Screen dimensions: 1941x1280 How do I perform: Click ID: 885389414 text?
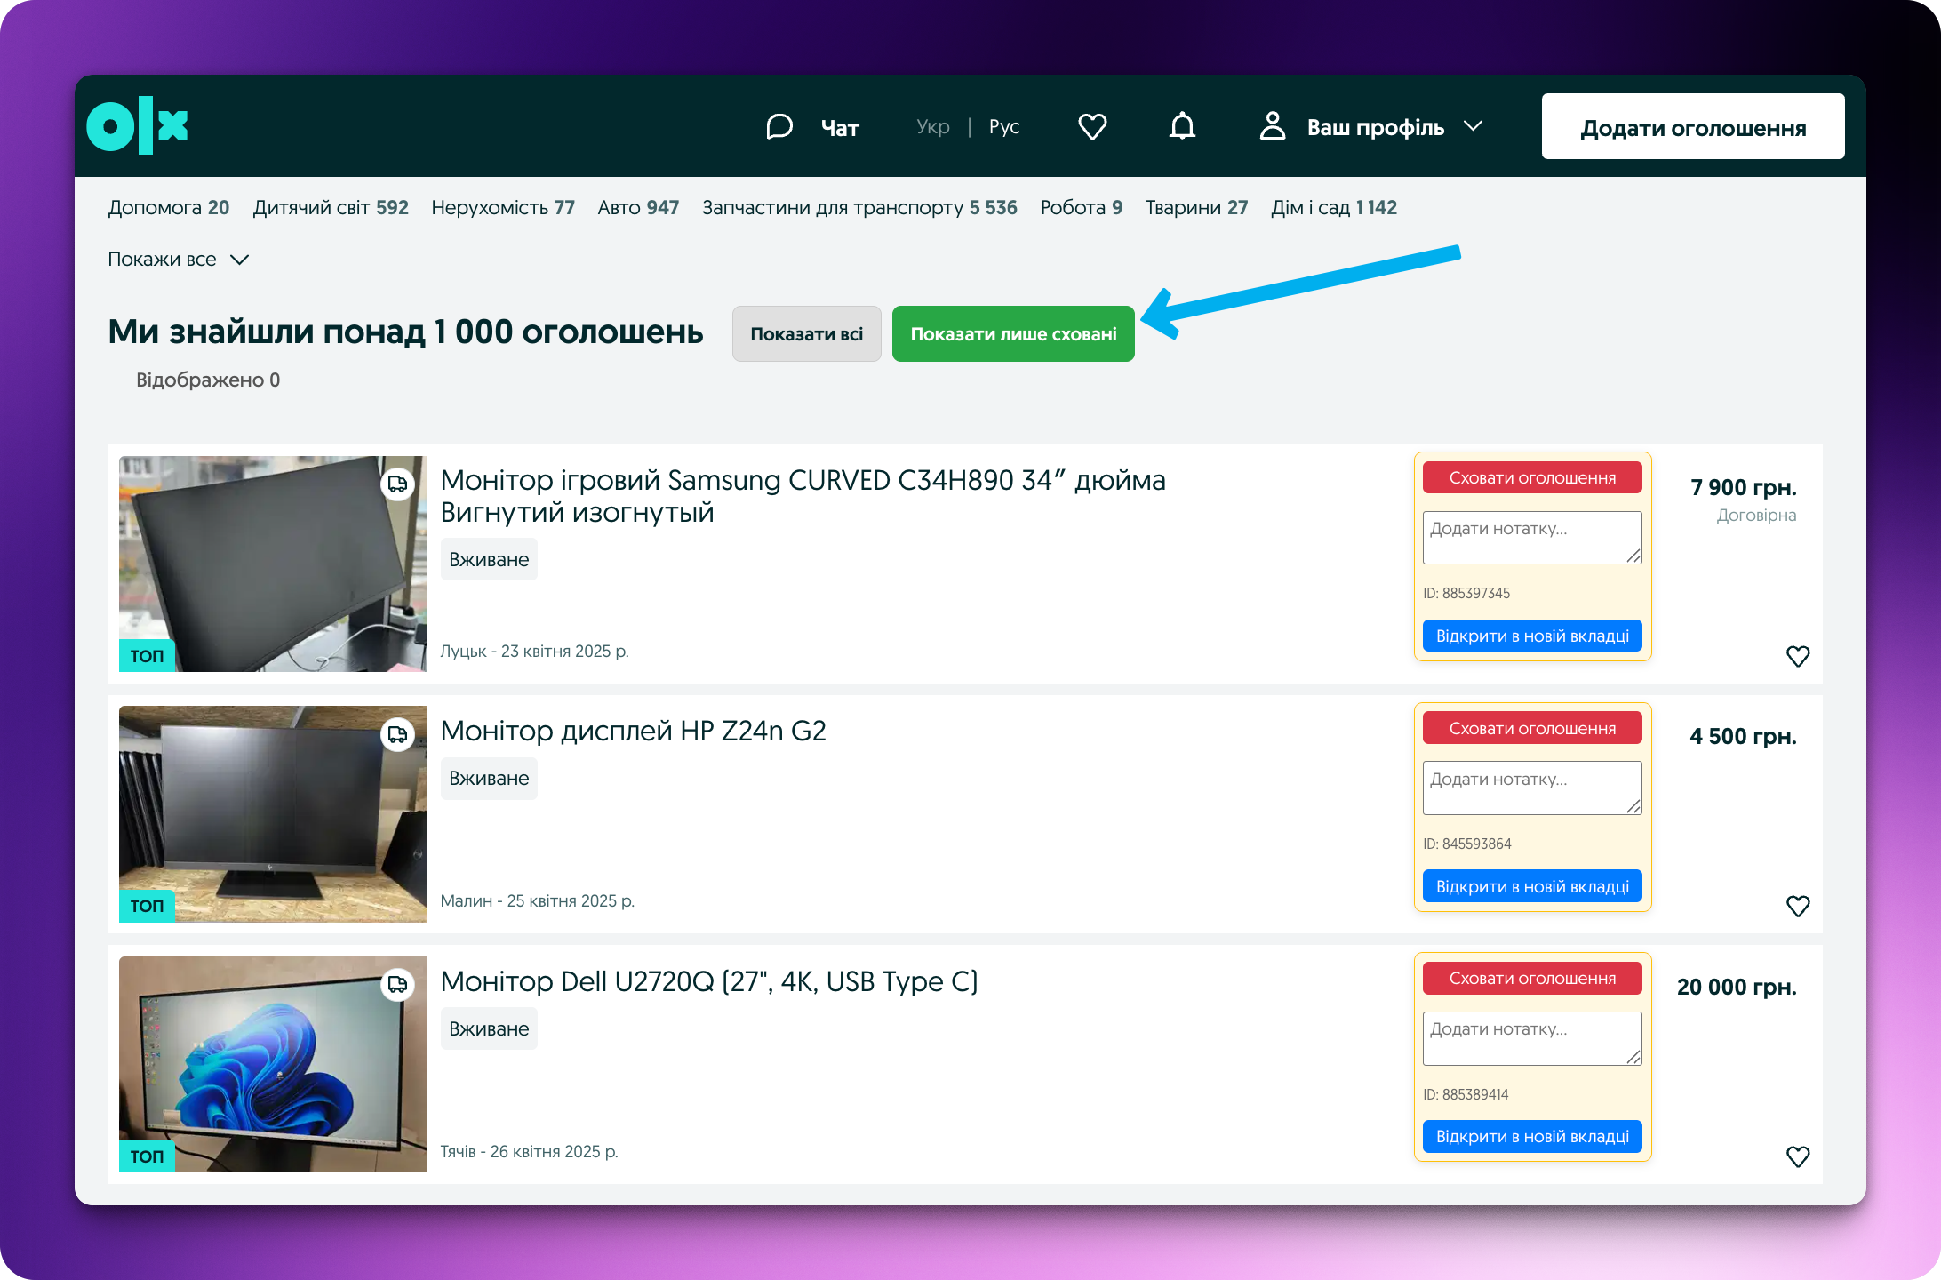click(1466, 1094)
